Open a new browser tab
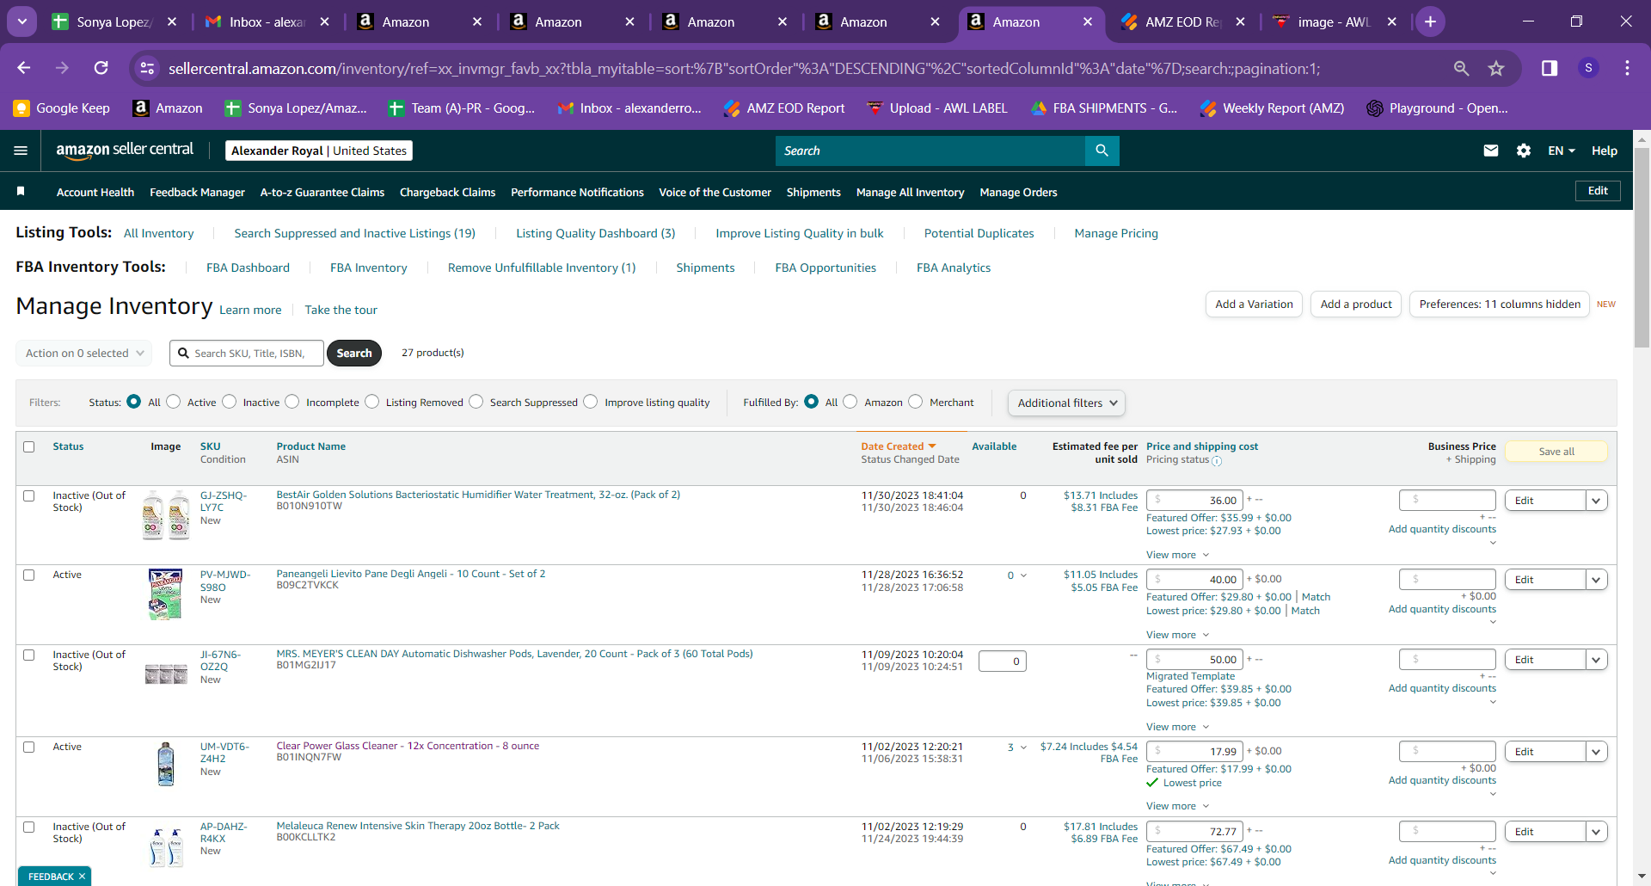The width and height of the screenshot is (1651, 886). pyautogui.click(x=1430, y=22)
